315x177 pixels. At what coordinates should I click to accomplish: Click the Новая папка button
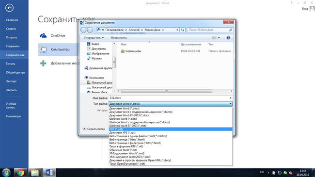119,38
